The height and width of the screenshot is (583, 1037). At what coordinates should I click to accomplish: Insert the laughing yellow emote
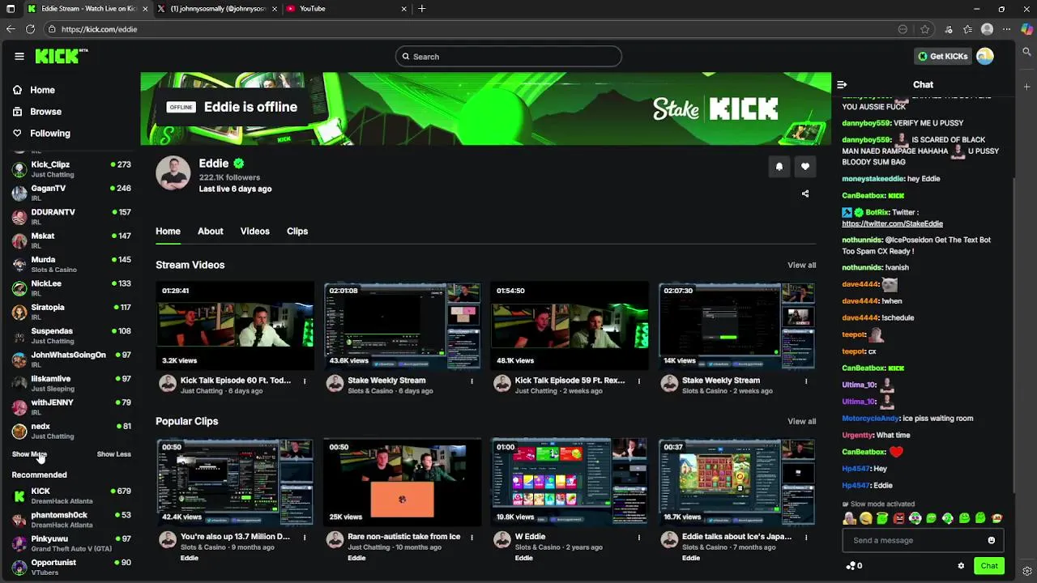tap(865, 518)
